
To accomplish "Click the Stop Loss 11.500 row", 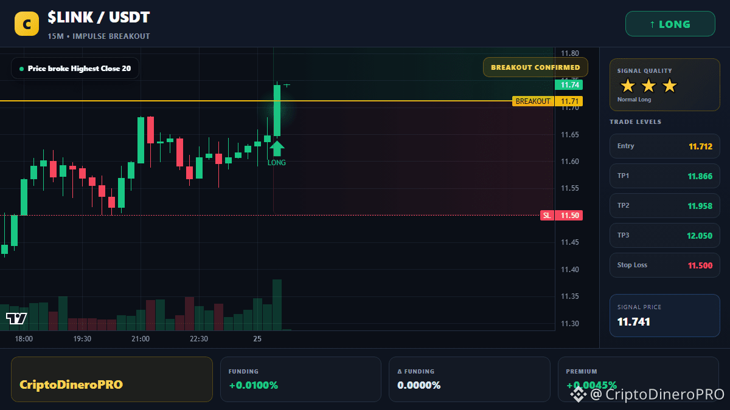I will coord(665,265).
